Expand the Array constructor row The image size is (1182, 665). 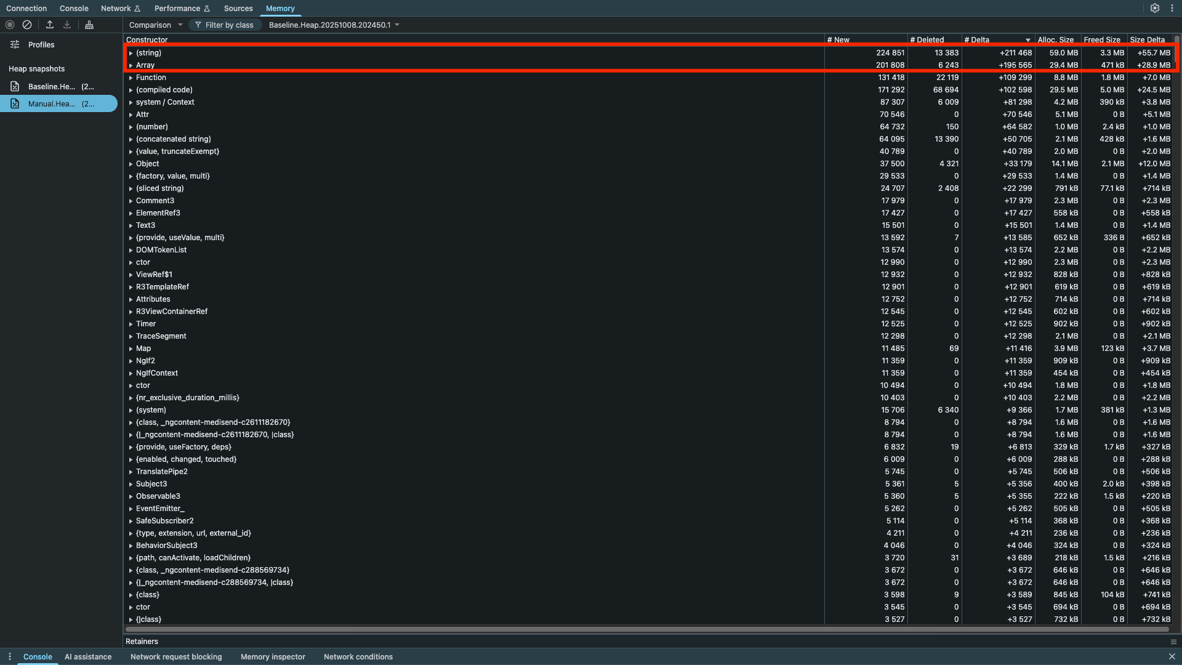pyautogui.click(x=131, y=65)
